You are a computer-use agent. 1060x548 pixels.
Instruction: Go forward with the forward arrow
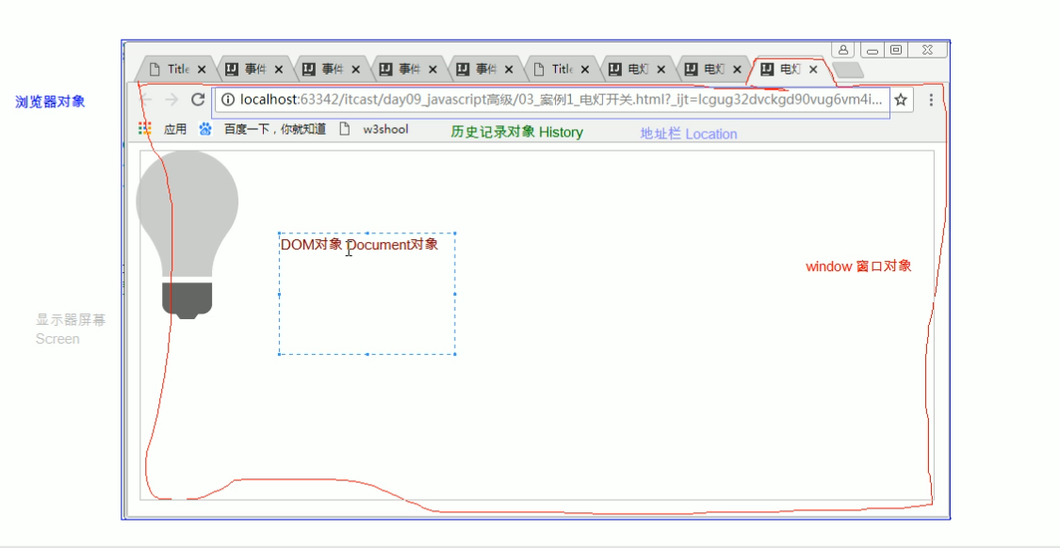click(x=171, y=100)
